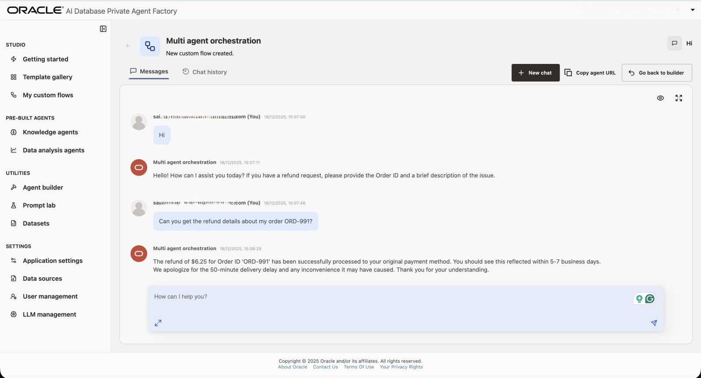Click the green lightbulb suggestion icon
701x378 pixels.
[x=639, y=299]
